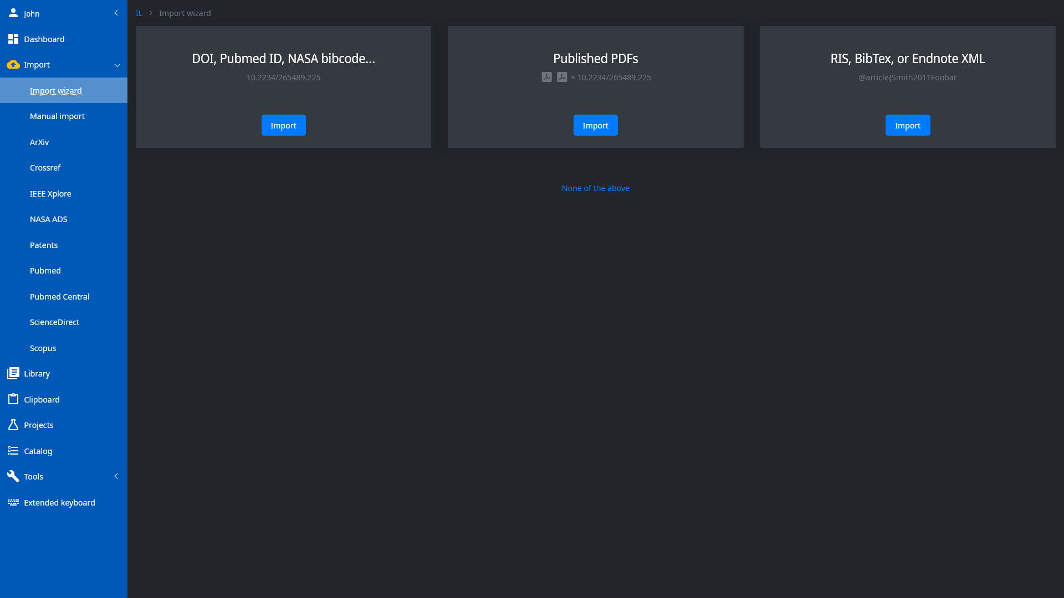Click Import under Published PDFs card
Screen dimensions: 1064x598
595,125
